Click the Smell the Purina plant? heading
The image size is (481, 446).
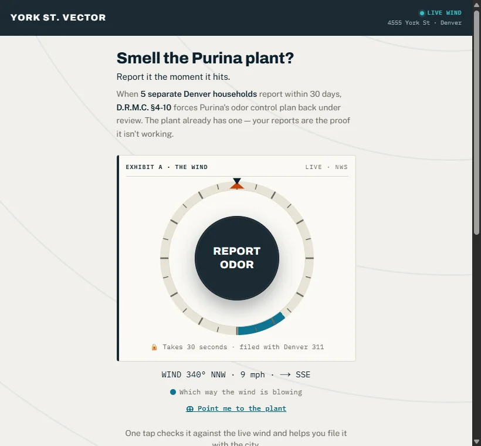pos(205,58)
